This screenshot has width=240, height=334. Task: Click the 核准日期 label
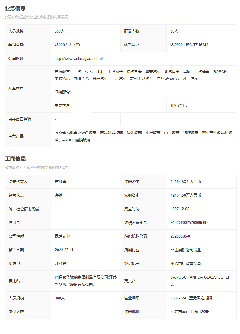[16, 250]
